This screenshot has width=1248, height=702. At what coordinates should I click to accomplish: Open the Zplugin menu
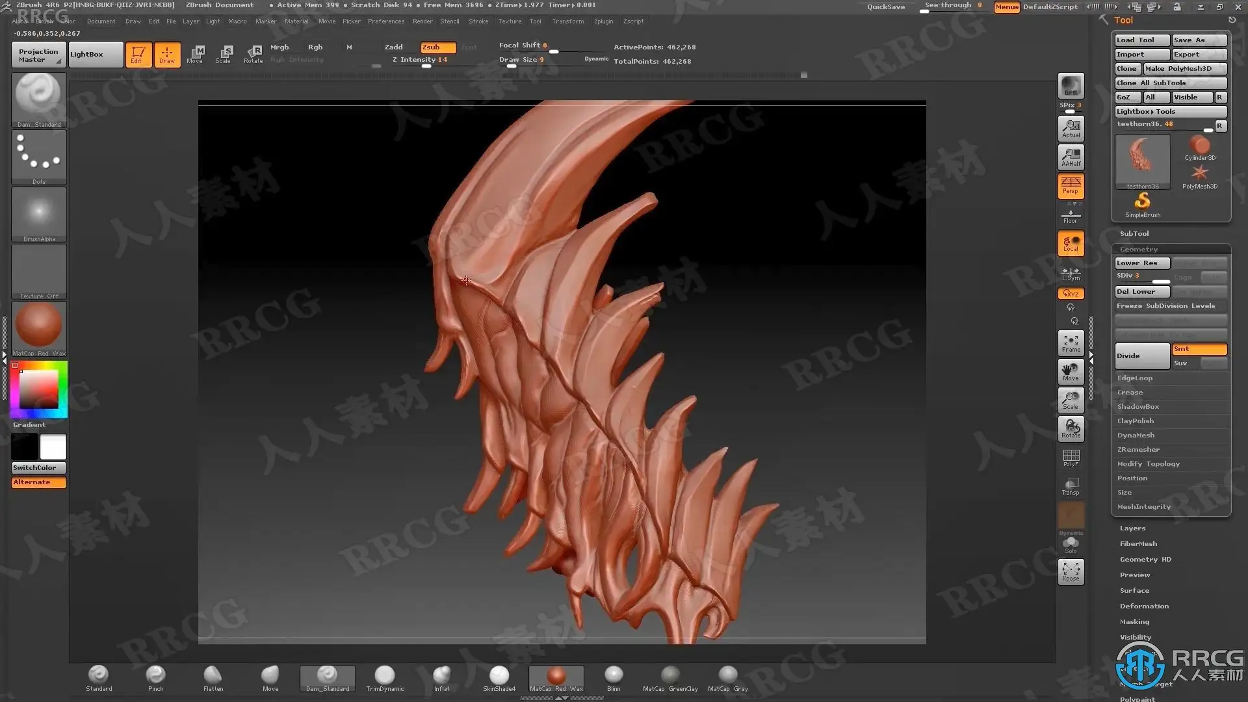tap(603, 21)
